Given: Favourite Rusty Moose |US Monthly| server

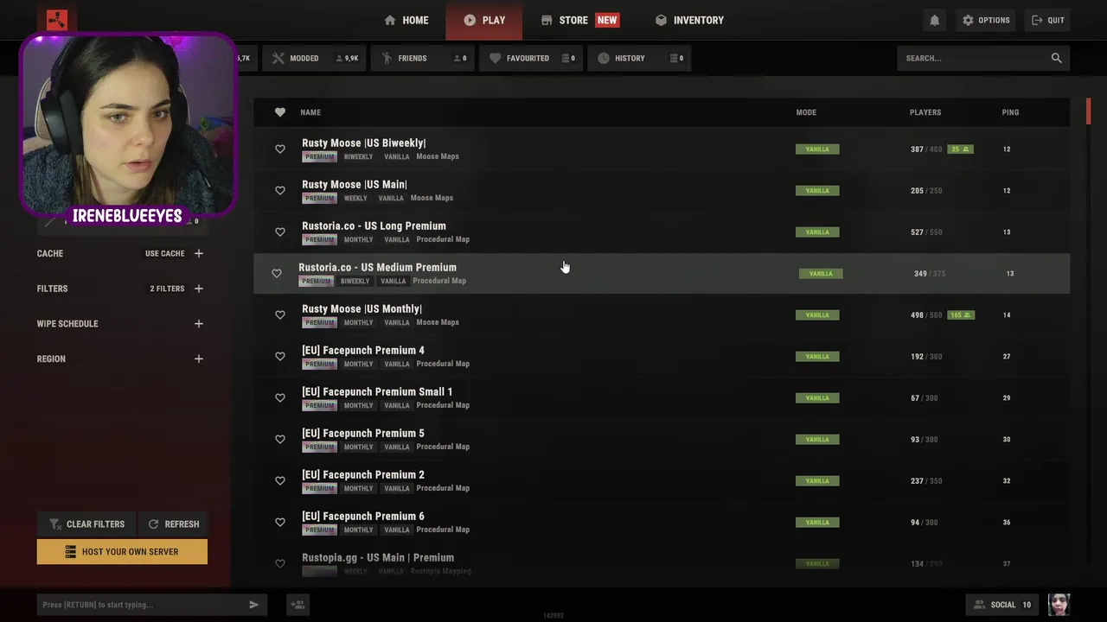Looking at the screenshot, I should [279, 315].
